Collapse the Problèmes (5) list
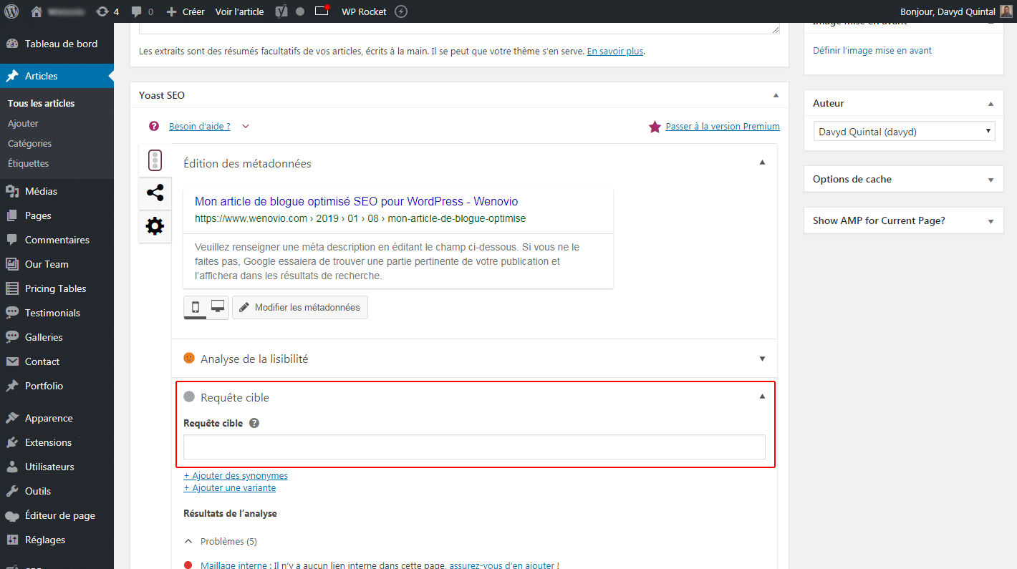Viewport: 1017px width, 569px height. tap(189, 541)
